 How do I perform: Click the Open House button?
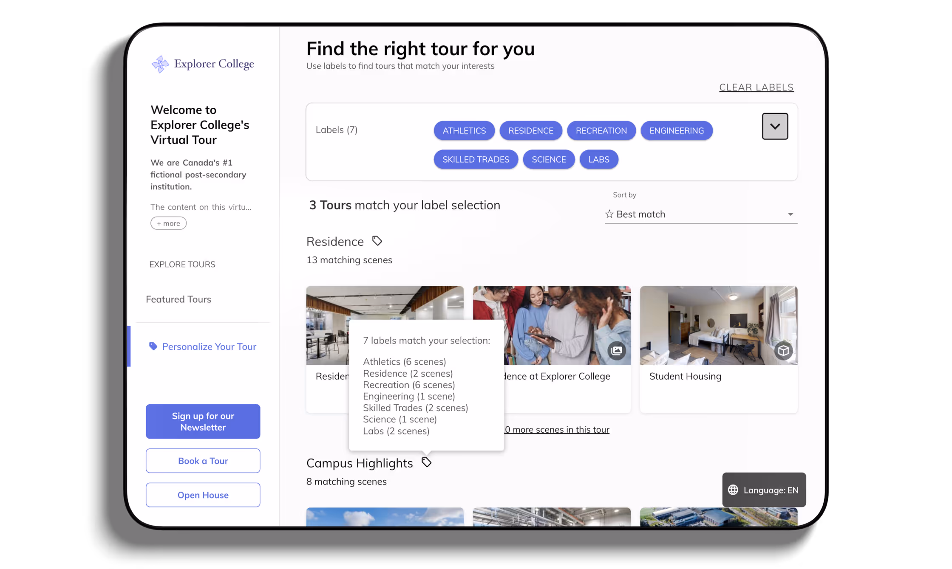tap(203, 495)
